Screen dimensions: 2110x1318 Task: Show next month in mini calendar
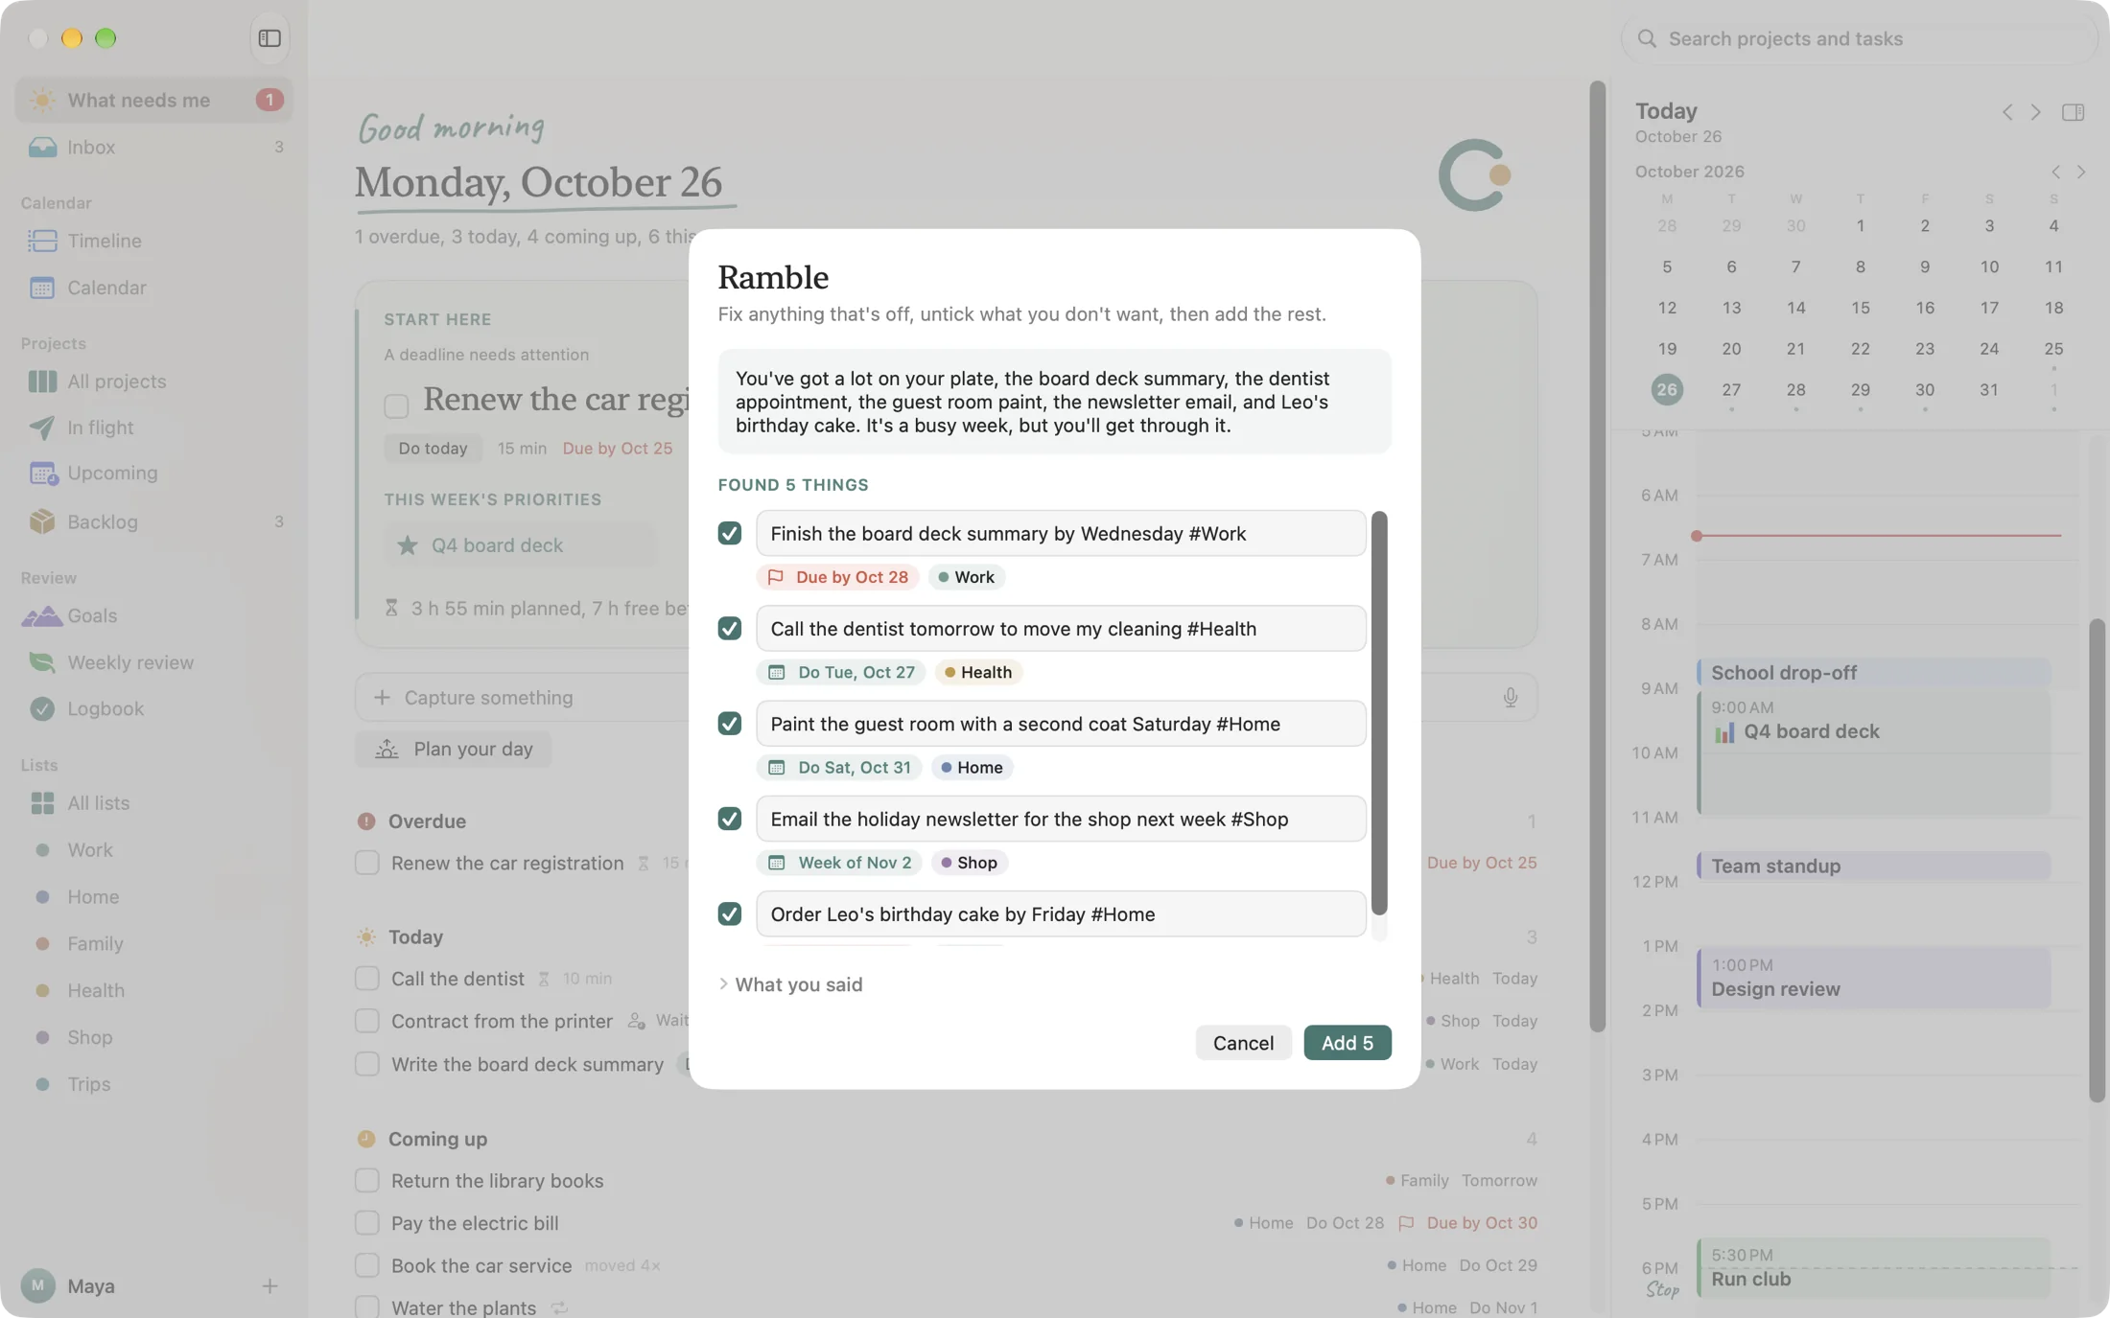[x=2081, y=172]
